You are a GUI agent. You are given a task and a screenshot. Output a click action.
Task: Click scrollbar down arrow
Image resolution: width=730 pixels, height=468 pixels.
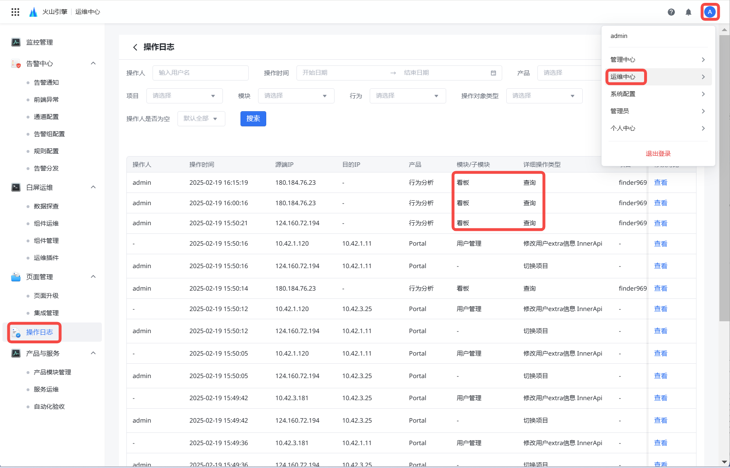click(x=724, y=462)
